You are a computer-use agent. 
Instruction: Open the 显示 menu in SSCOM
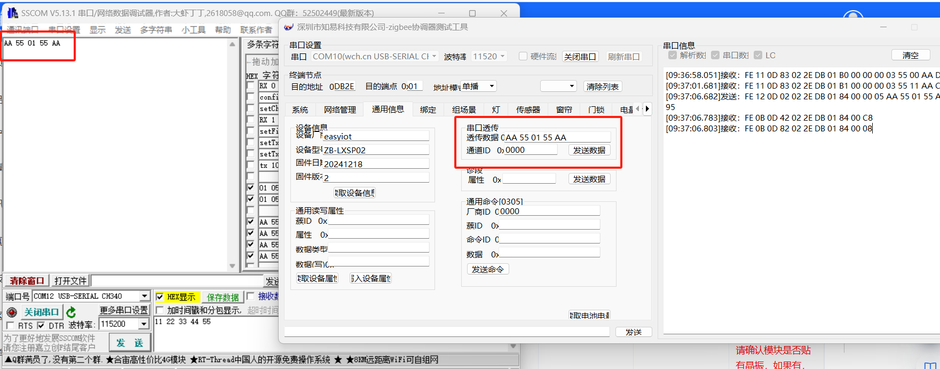click(x=97, y=30)
